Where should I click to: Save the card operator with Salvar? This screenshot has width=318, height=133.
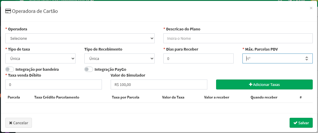click(x=301, y=123)
